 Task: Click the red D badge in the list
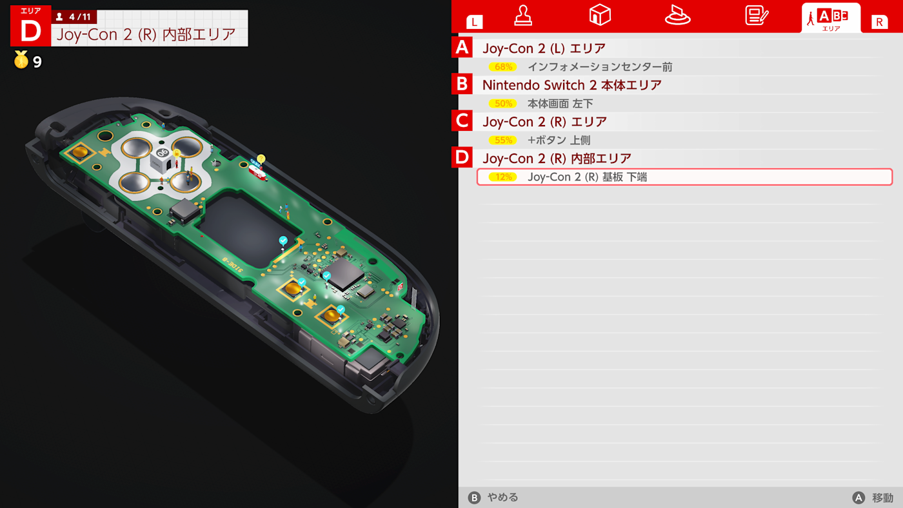click(461, 159)
